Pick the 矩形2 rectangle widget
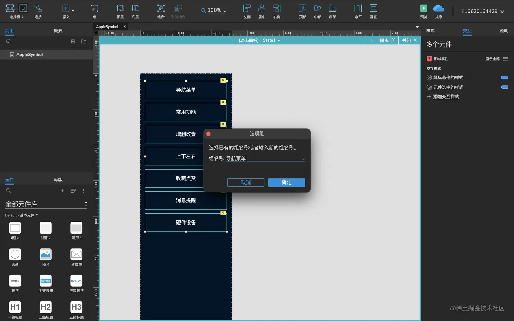Screen dimensions: 514x321 pyautogui.click(x=46, y=231)
